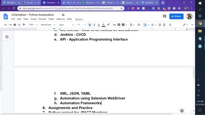Open the font size 11 dropdown
The image size is (205, 115).
click(81, 25)
